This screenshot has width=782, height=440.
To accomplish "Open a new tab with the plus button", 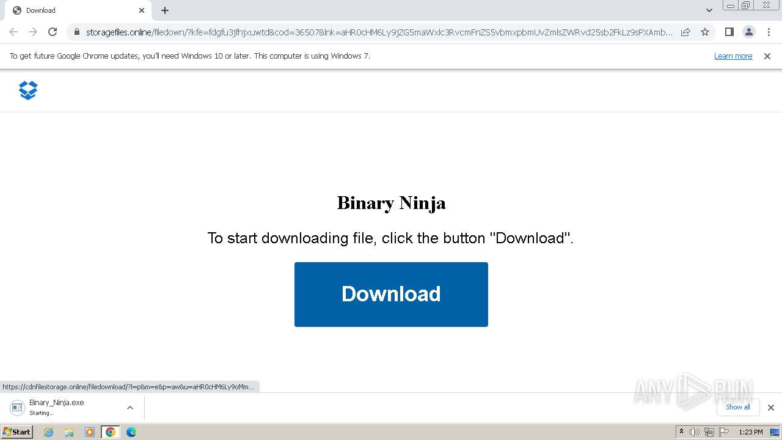I will tap(165, 10).
